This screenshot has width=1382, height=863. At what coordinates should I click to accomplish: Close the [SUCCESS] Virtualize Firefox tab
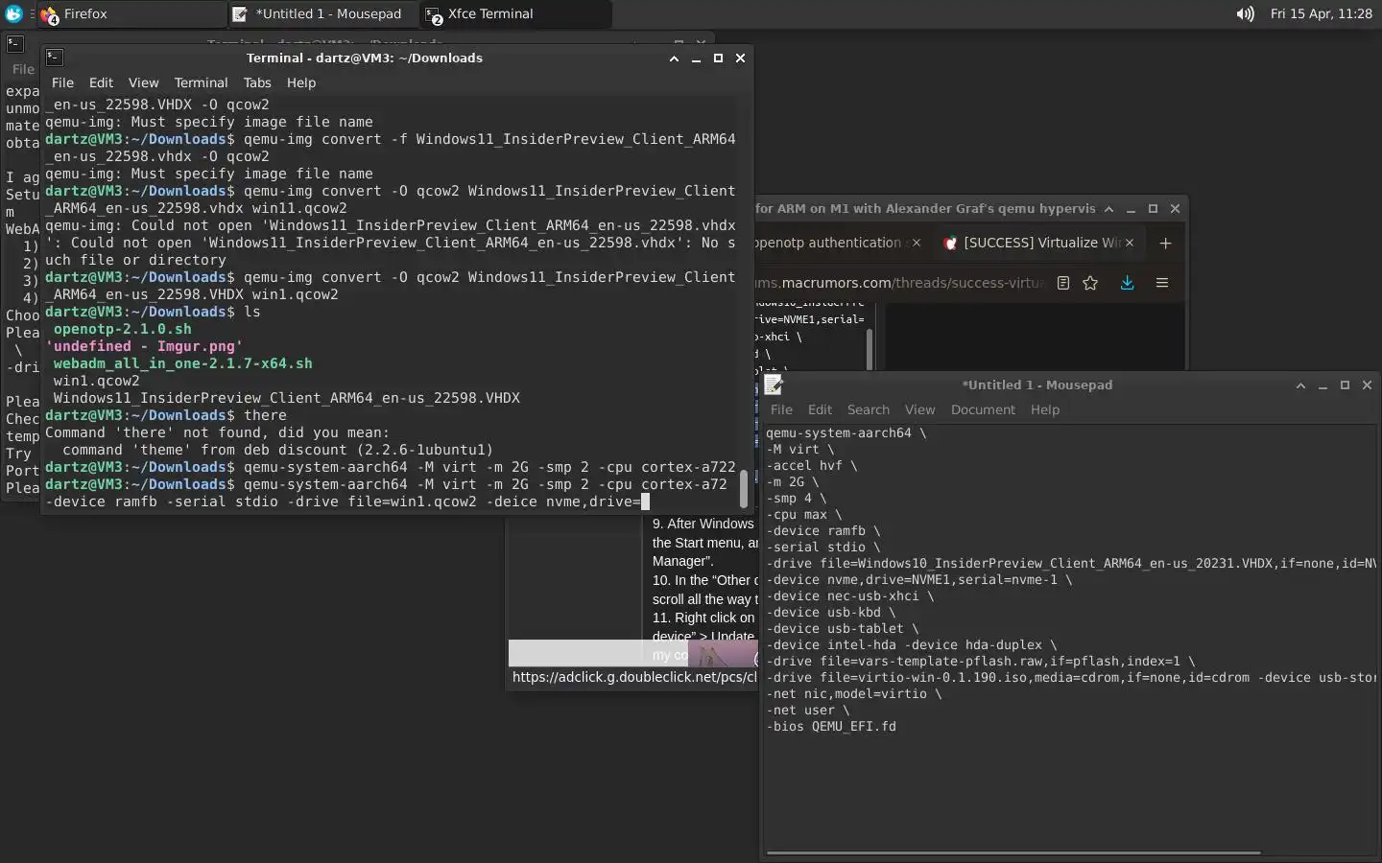click(x=1130, y=243)
